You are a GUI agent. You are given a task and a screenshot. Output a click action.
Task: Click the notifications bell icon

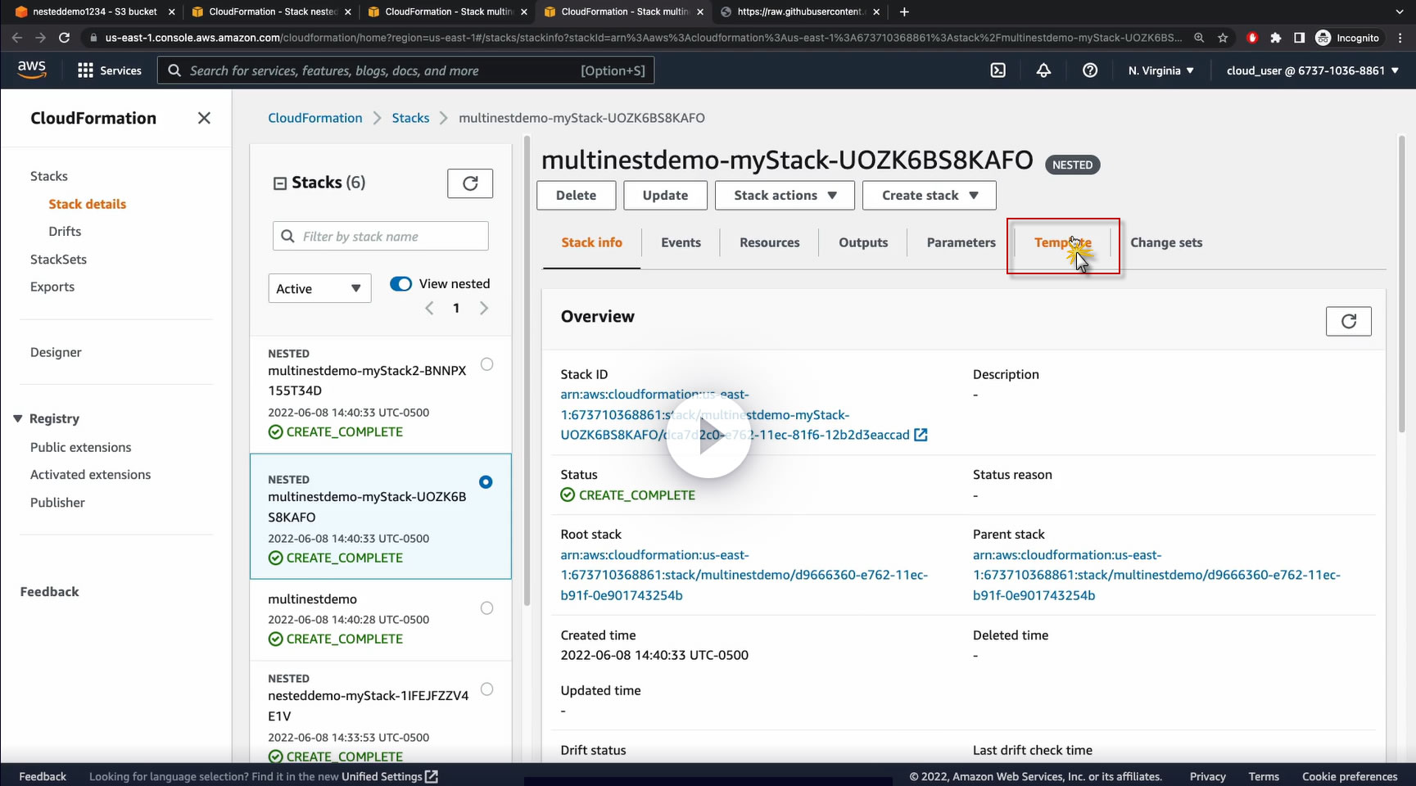(x=1043, y=70)
